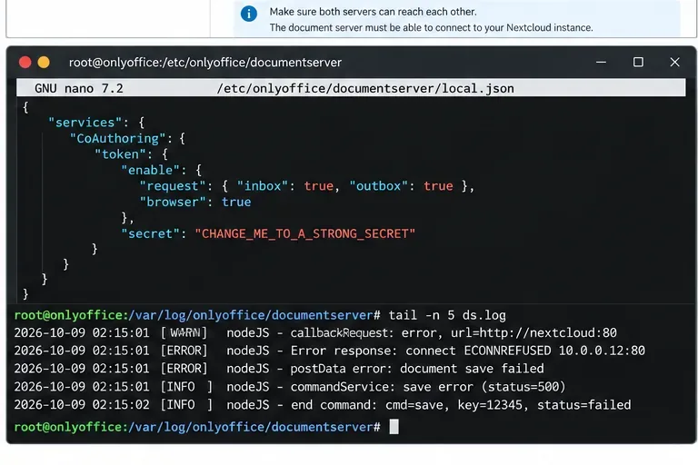This screenshot has height=465, width=698.
Task: Click the notice "Make sure both servers can reach"
Action: (373, 12)
